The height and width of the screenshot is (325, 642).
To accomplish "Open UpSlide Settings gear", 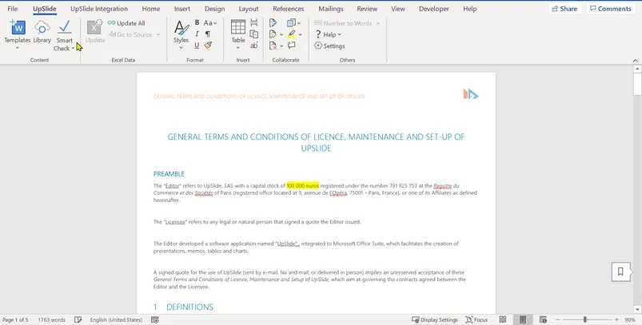I will click(x=329, y=46).
